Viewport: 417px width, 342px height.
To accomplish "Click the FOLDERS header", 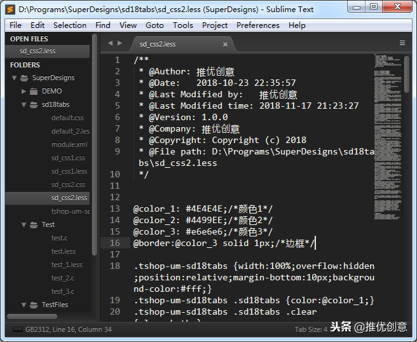I will tap(25, 65).
